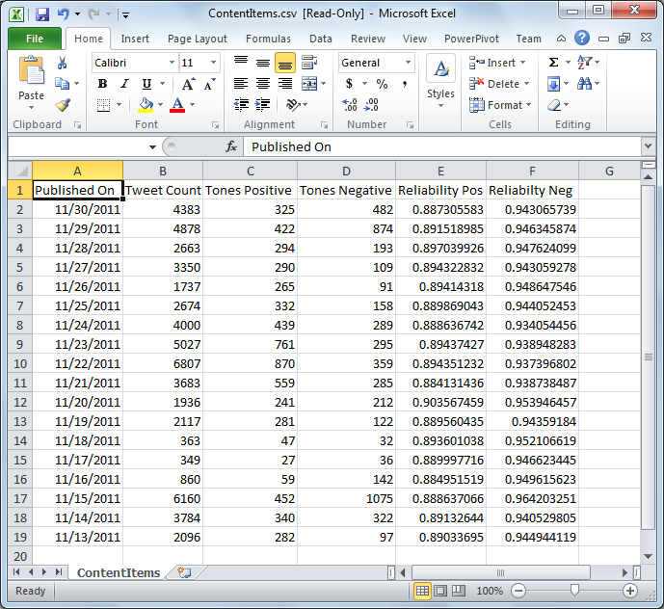Toggle Italic formatting
This screenshot has width=664, height=609.
pos(124,84)
